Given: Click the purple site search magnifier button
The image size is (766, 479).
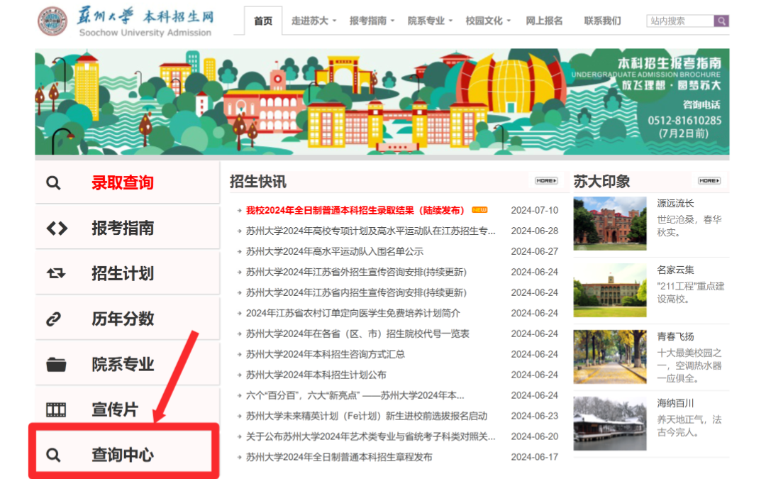Looking at the screenshot, I should pyautogui.click(x=721, y=21).
